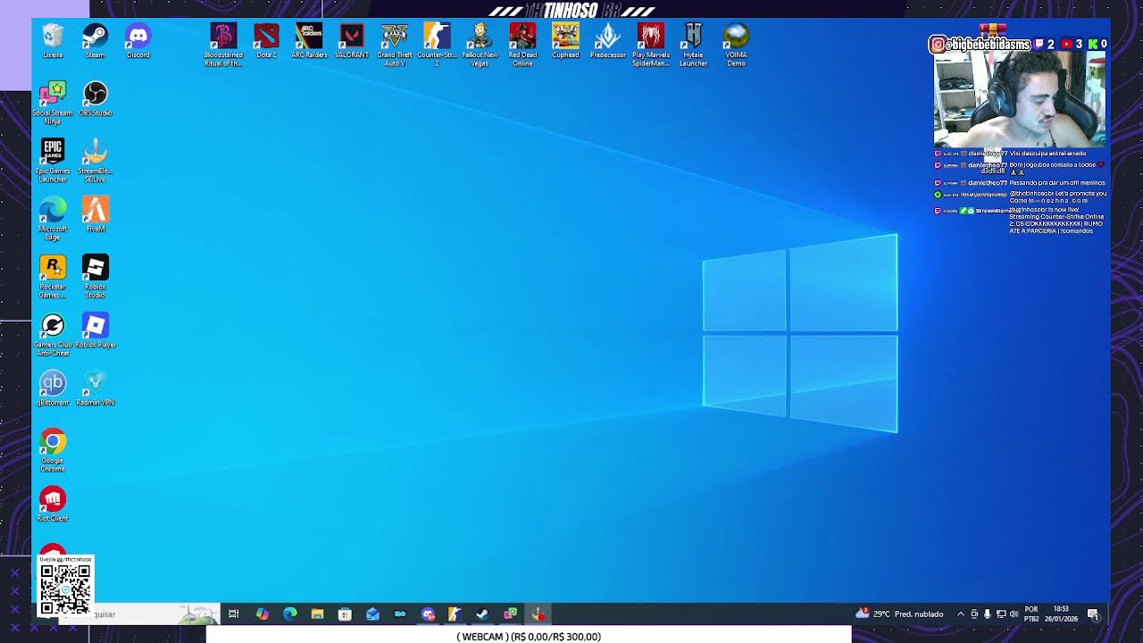The height and width of the screenshot is (643, 1143).
Task: Open Discord from the taskbar
Action: 428,614
